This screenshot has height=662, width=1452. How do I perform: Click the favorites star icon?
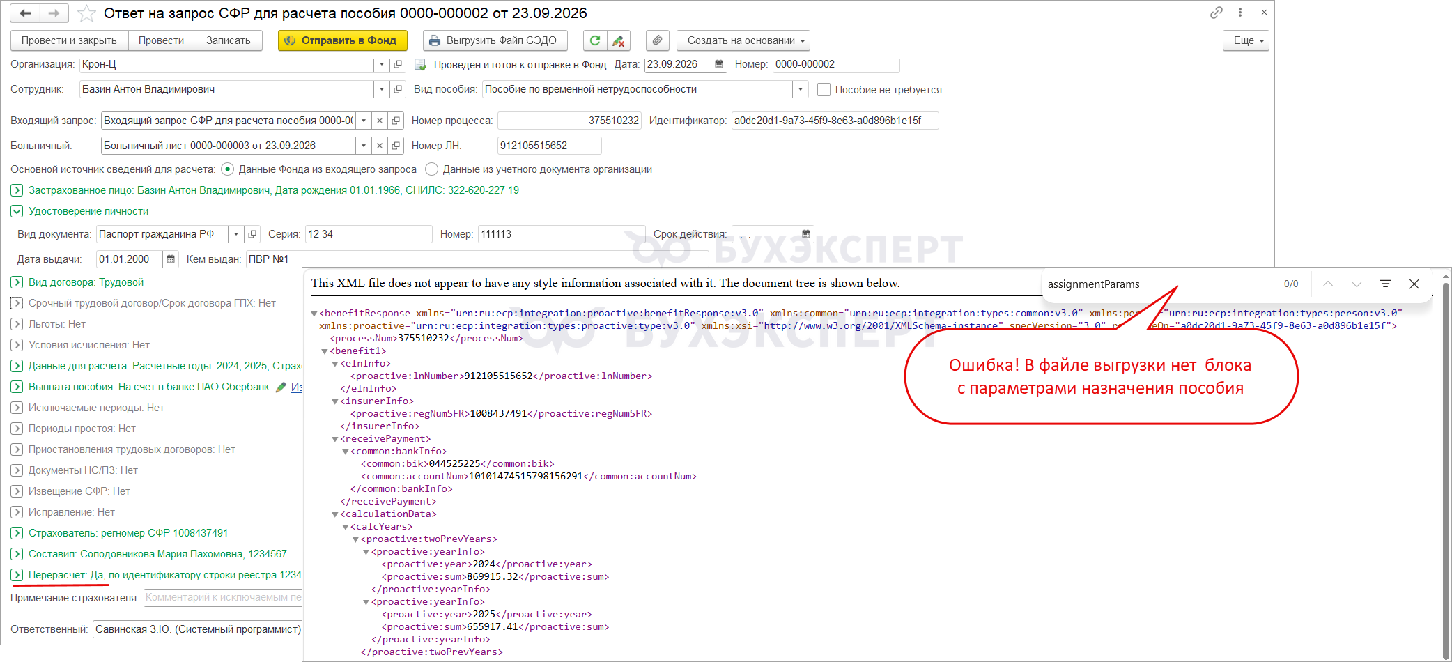pyautogui.click(x=86, y=13)
